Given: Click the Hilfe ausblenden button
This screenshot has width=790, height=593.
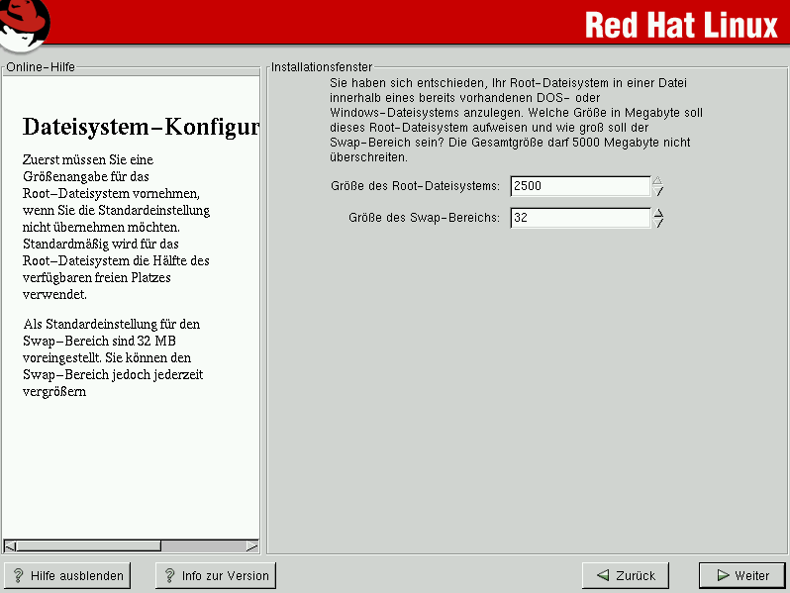Looking at the screenshot, I should click(x=68, y=575).
